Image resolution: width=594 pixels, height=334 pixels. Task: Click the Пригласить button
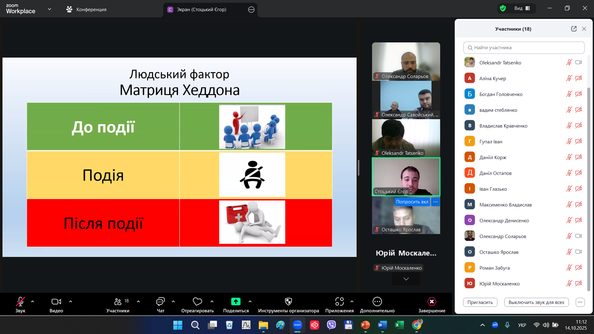tap(480, 302)
